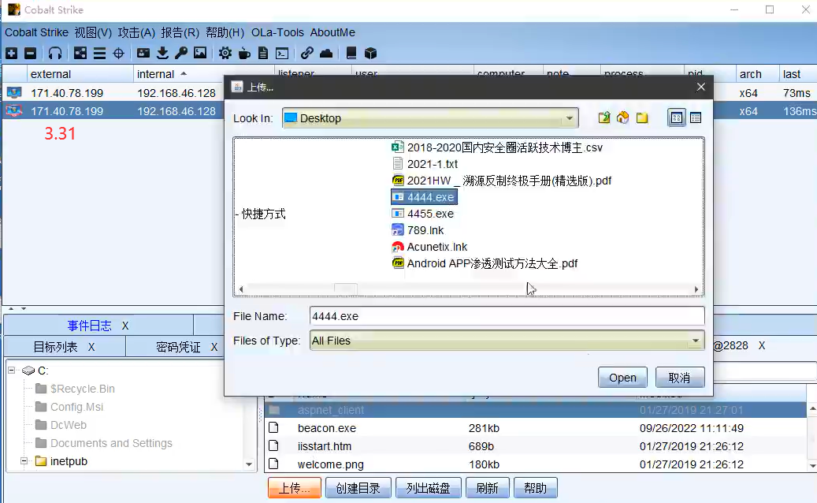Switch file dialog to List view

tap(676, 118)
